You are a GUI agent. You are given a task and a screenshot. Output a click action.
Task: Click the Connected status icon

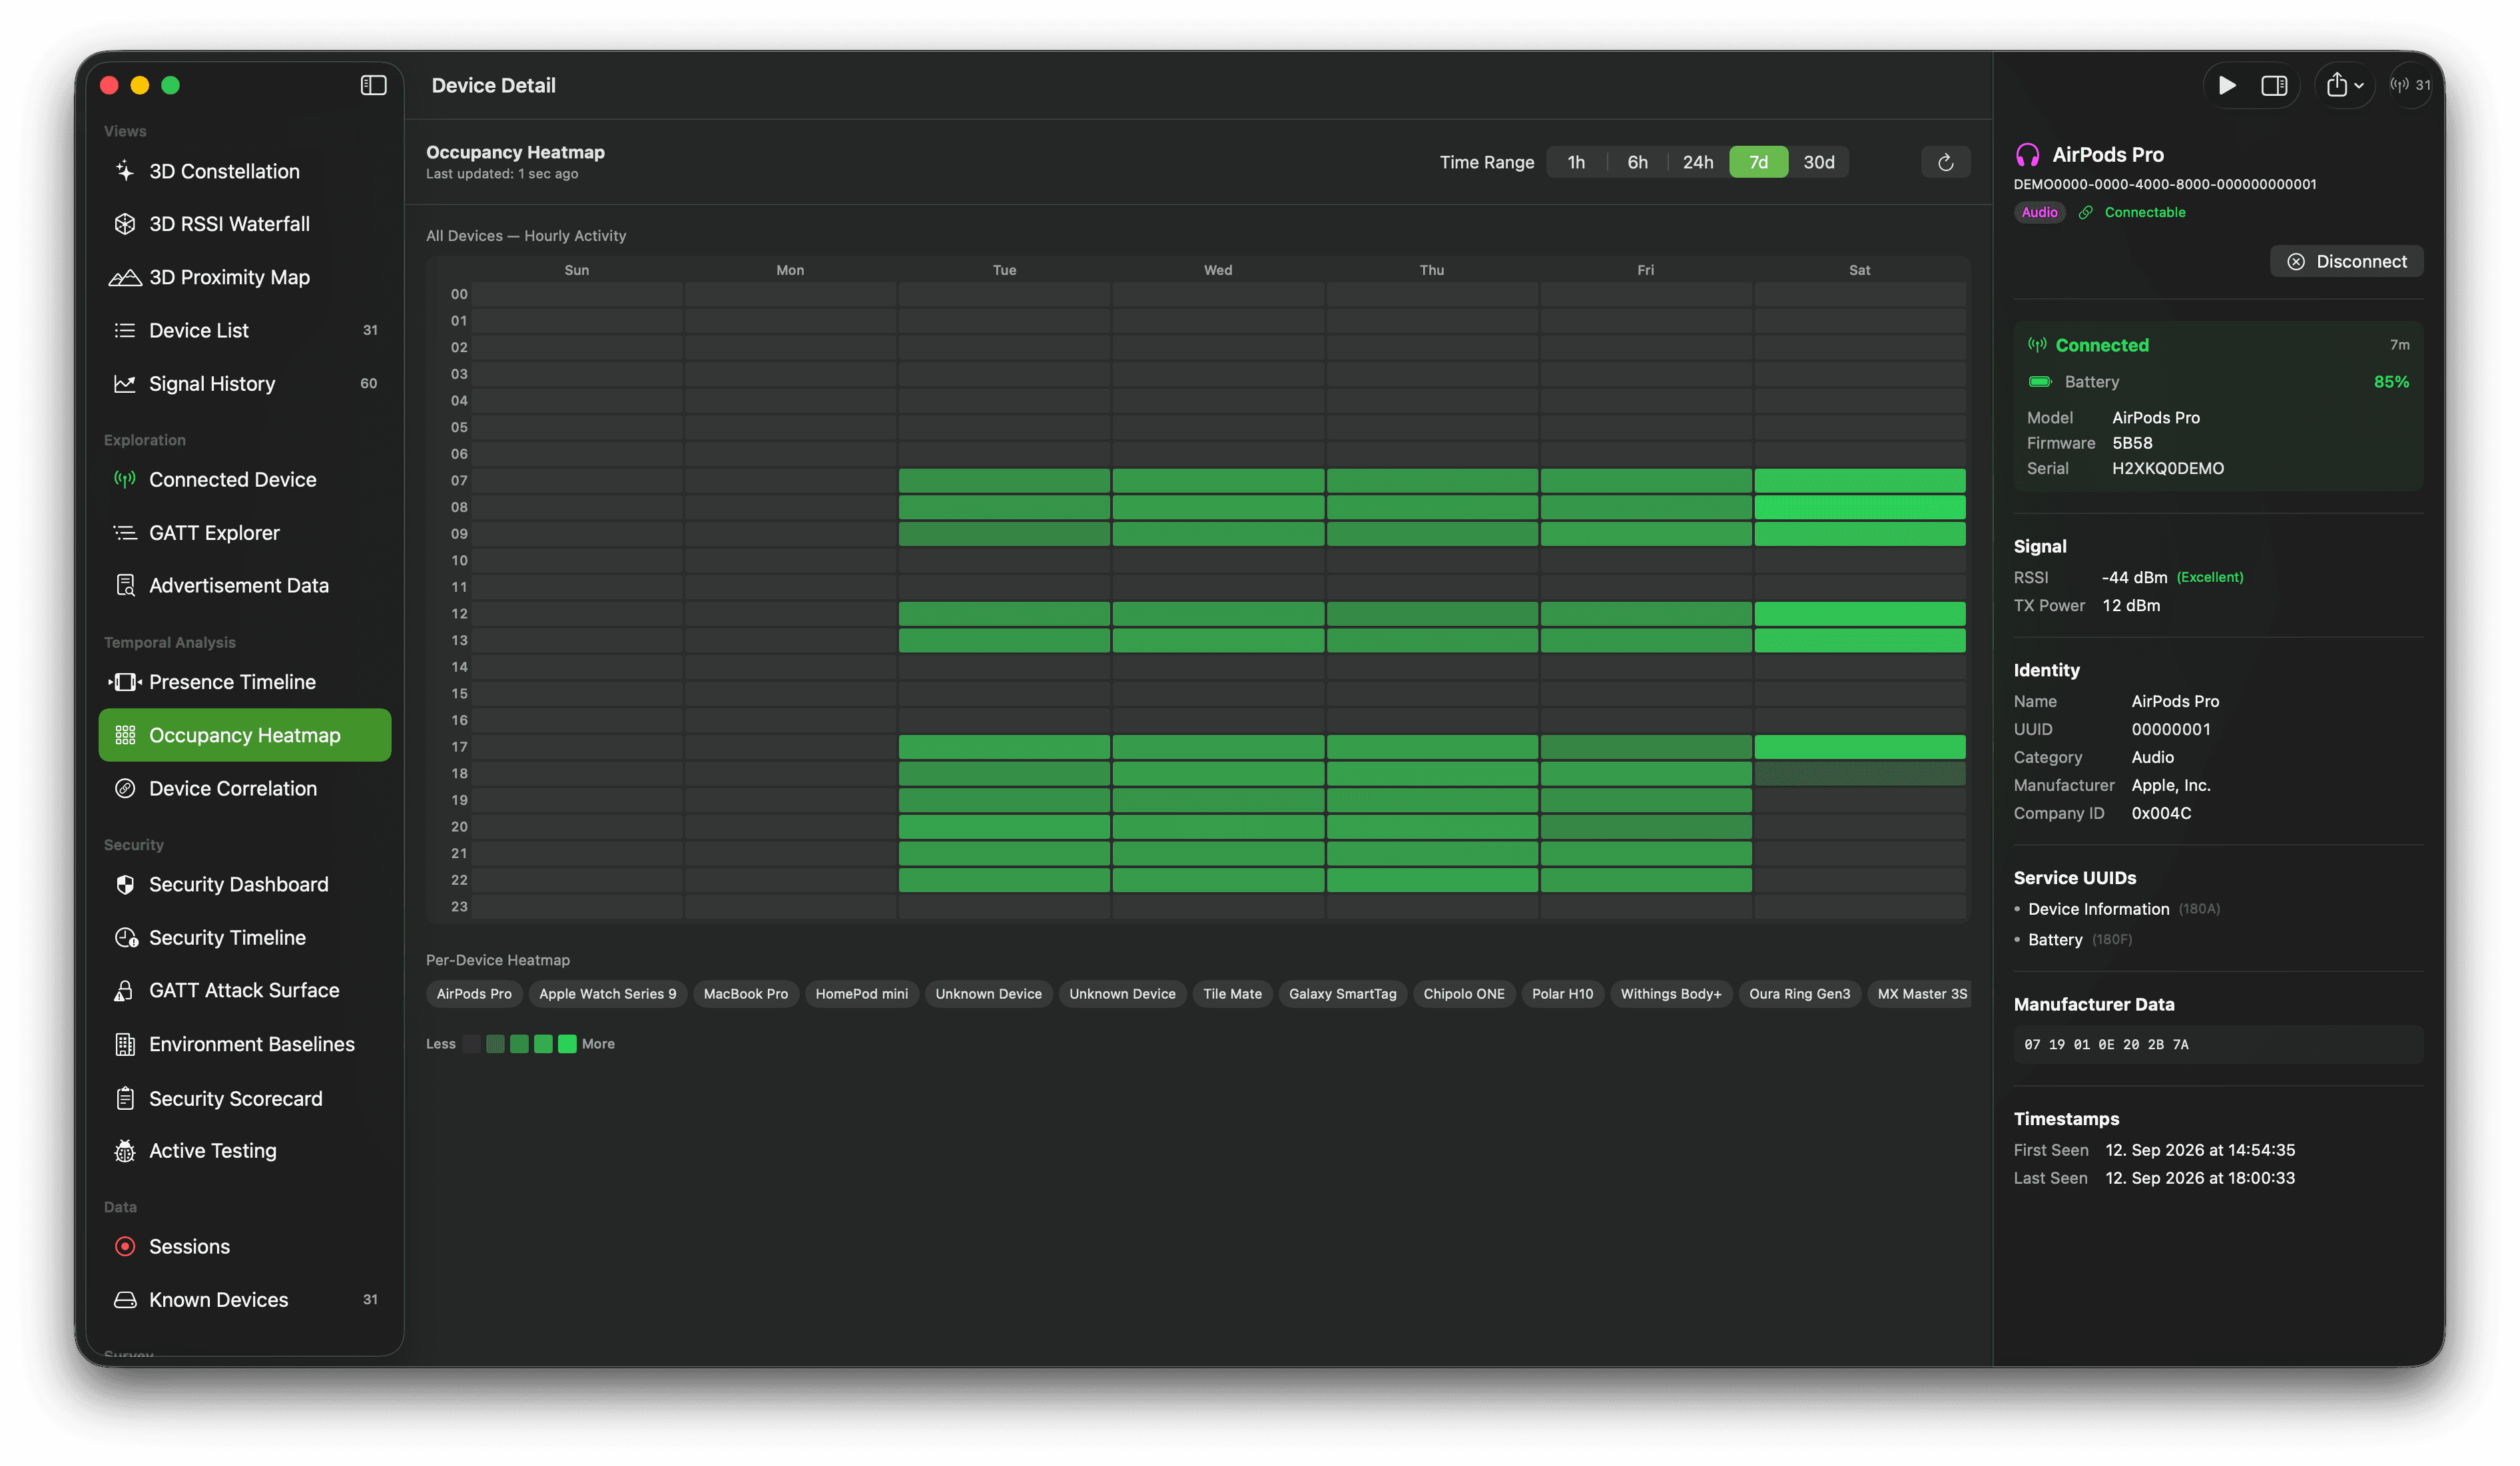(x=2036, y=344)
